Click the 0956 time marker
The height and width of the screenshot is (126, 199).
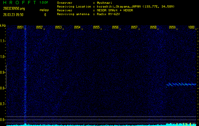(115, 27)
